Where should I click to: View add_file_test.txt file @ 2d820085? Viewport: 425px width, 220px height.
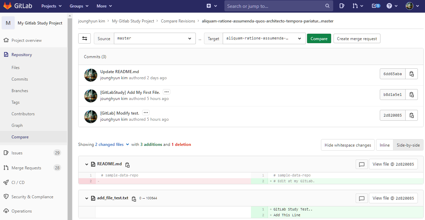click(x=393, y=198)
